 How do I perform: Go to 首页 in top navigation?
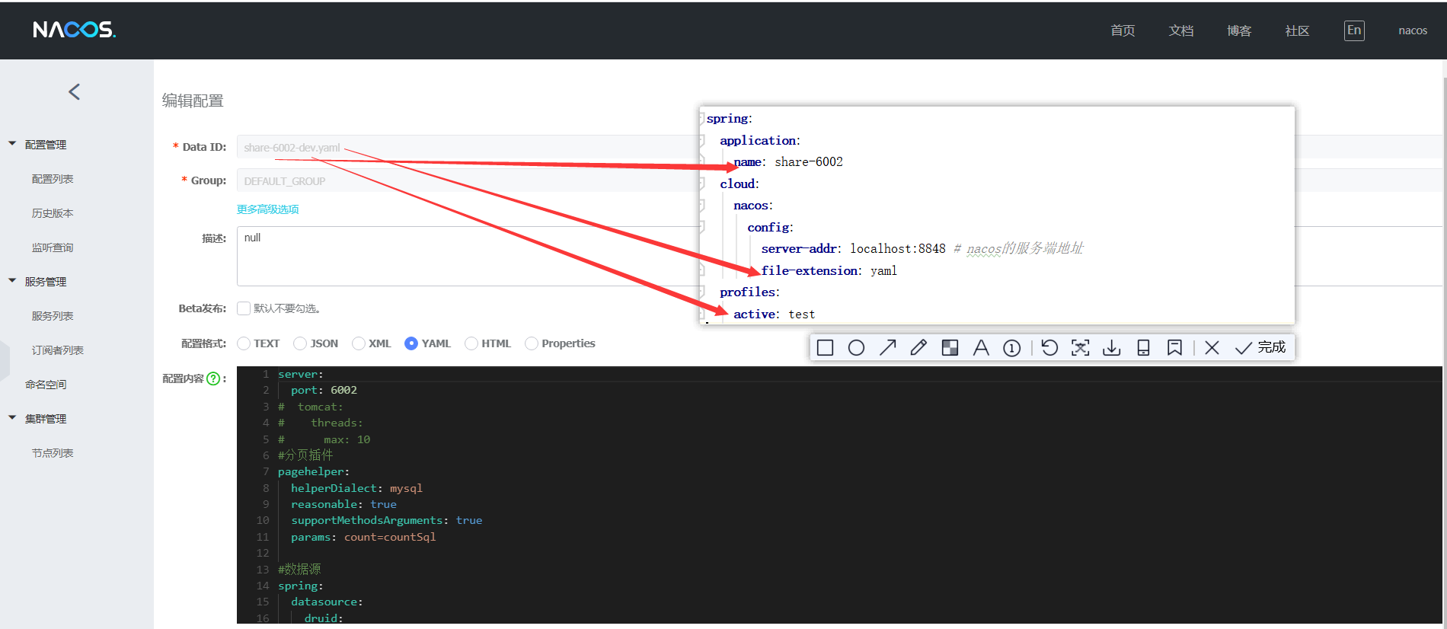coord(1123,30)
